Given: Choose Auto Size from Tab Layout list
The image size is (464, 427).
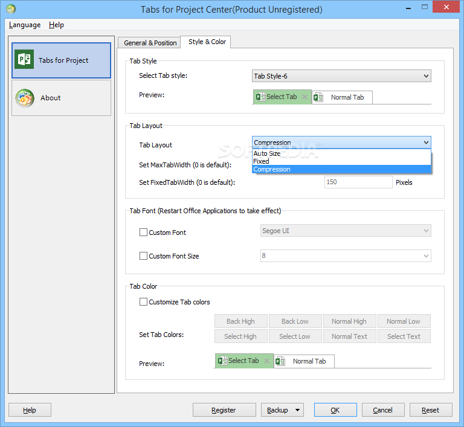Looking at the screenshot, I should [x=341, y=153].
